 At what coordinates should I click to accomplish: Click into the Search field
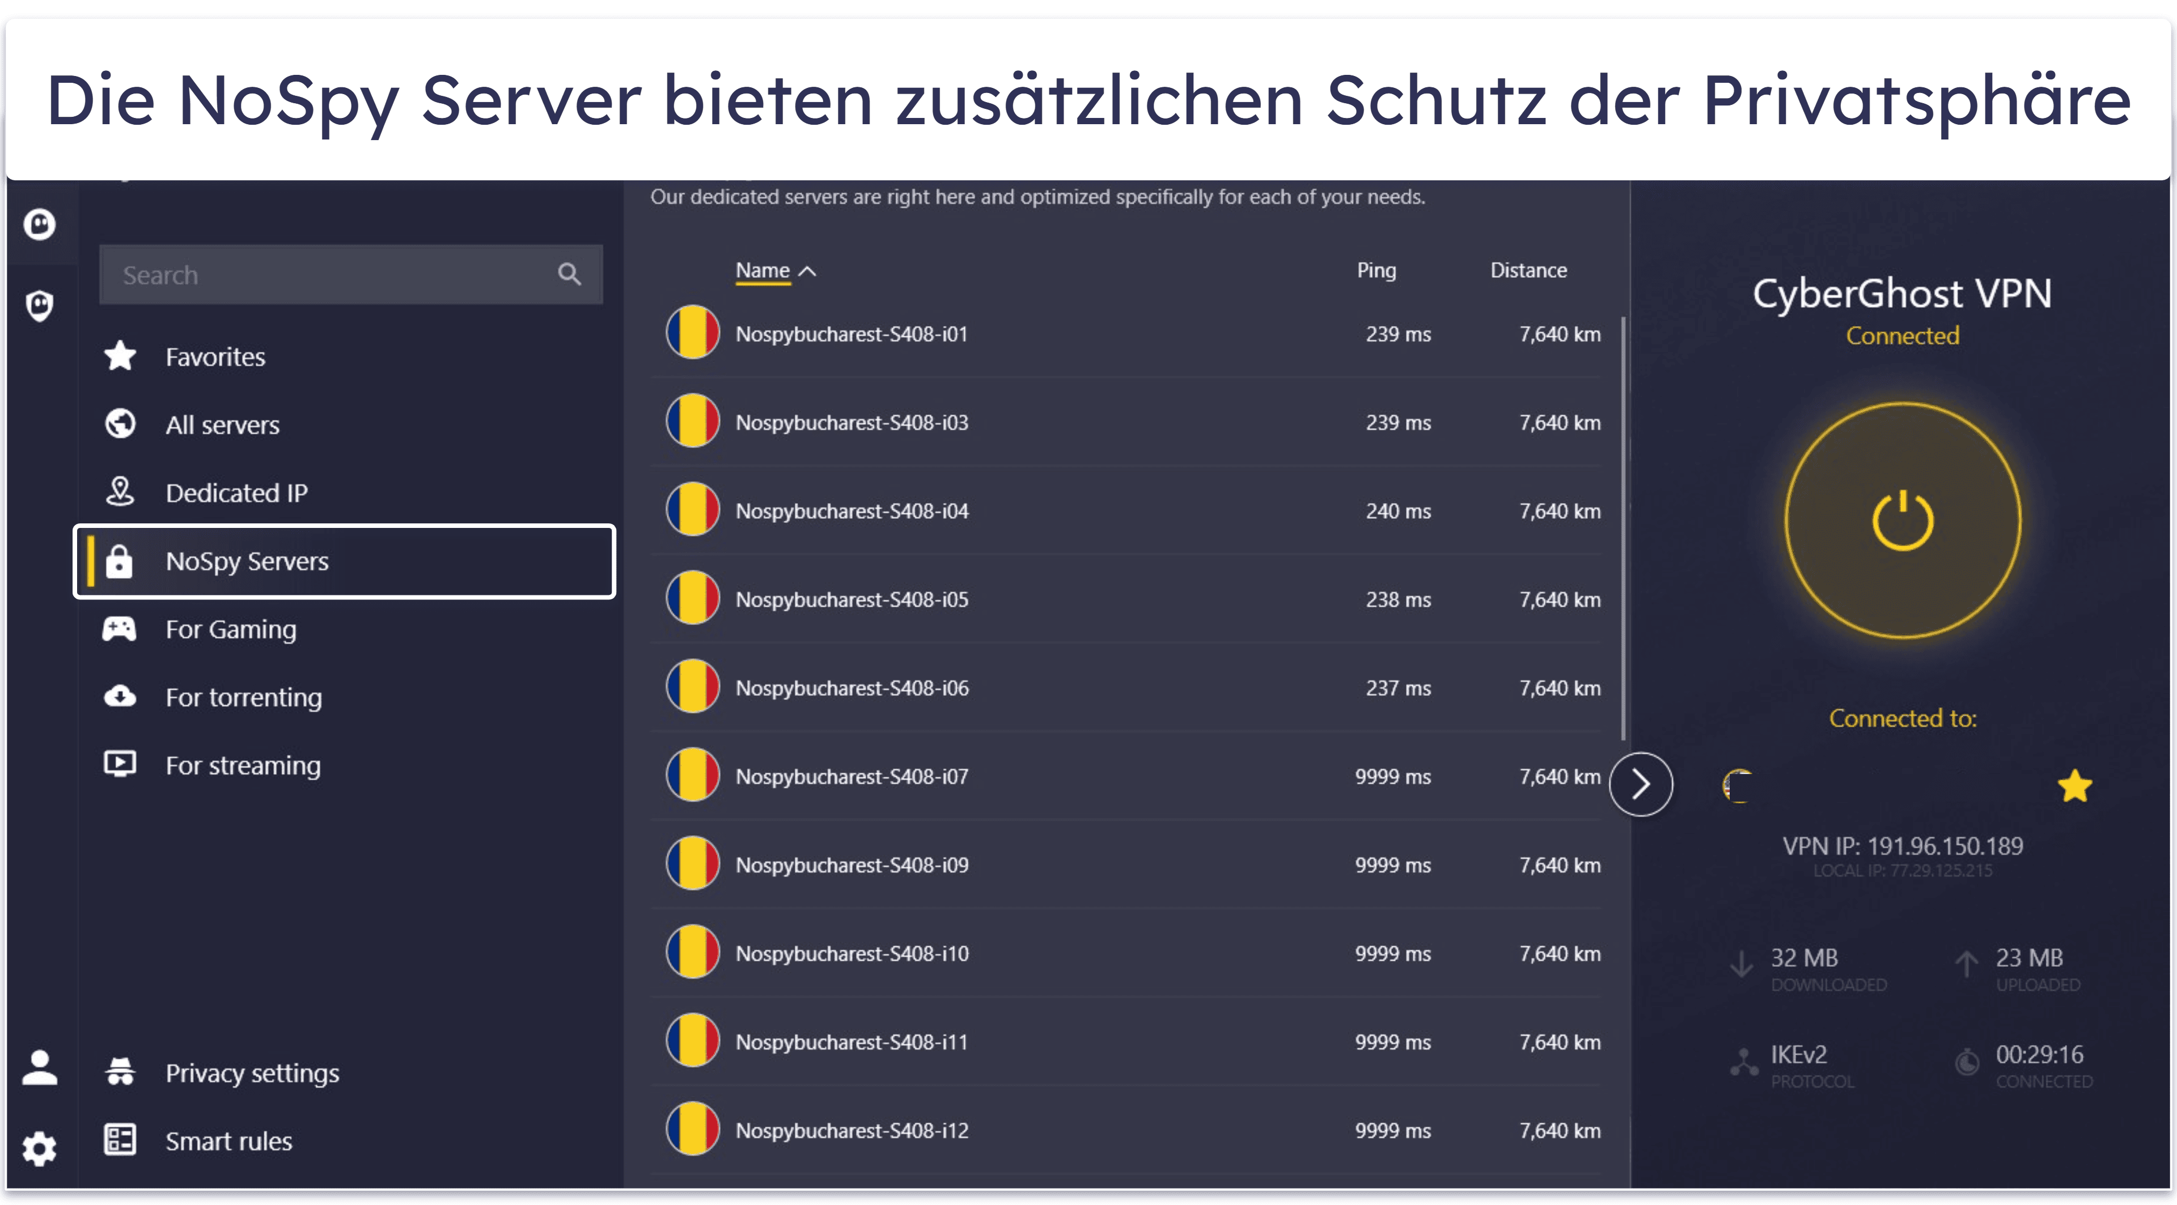(351, 274)
